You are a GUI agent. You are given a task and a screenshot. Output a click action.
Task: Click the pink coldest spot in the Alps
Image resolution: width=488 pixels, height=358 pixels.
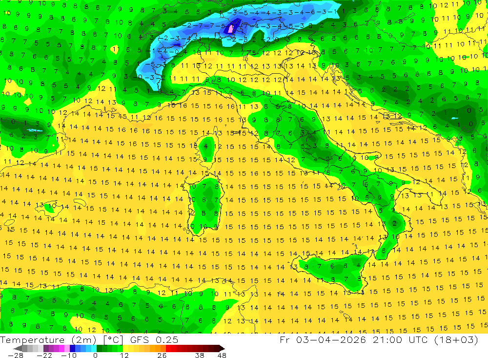coord(231,29)
